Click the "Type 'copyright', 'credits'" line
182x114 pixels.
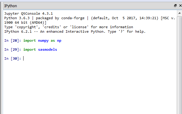point(69,27)
